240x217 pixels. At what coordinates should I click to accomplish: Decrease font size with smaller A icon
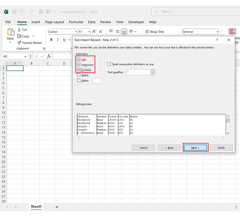click(x=101, y=31)
